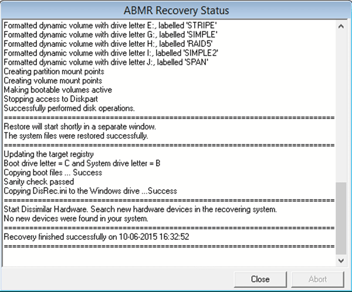Screen dimensions: 352x292
Task: Click the Abort button
Action: coord(317,279)
